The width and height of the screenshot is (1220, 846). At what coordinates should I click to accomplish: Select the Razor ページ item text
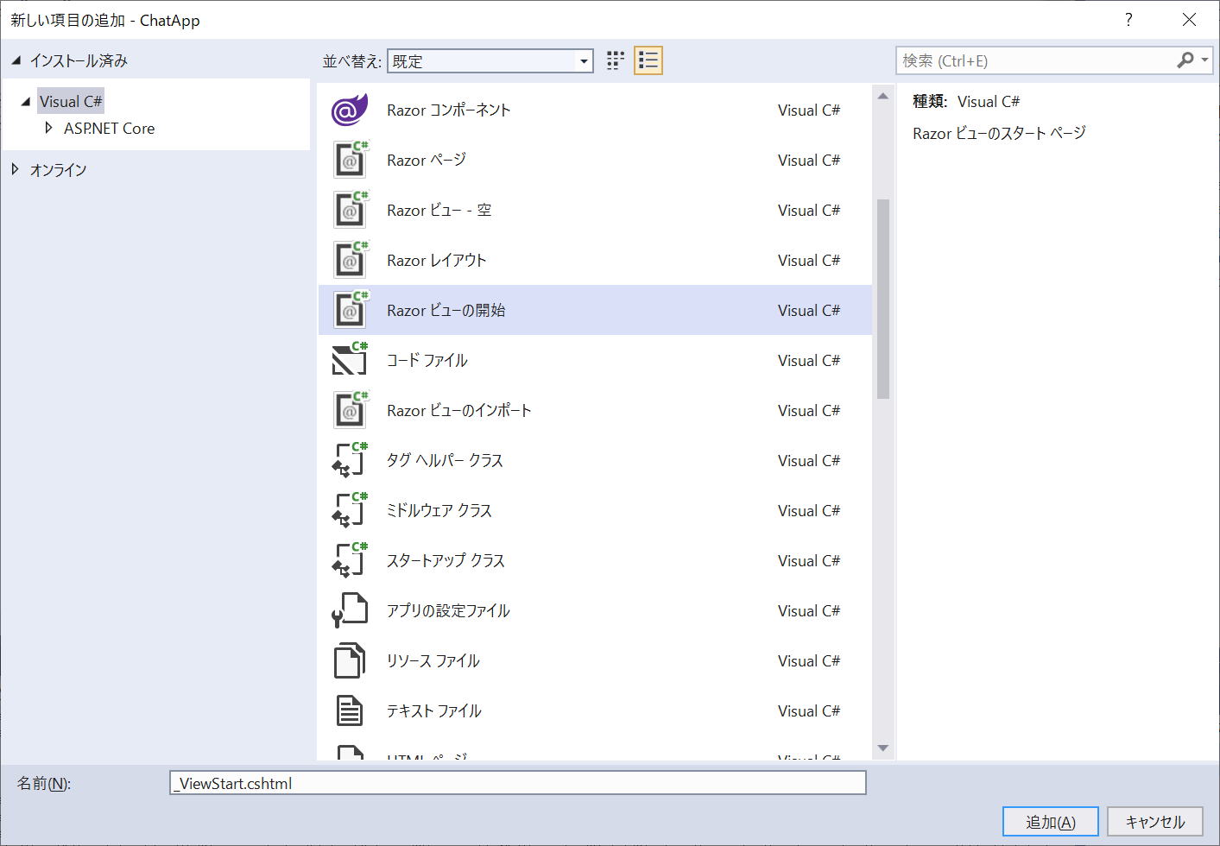point(427,160)
